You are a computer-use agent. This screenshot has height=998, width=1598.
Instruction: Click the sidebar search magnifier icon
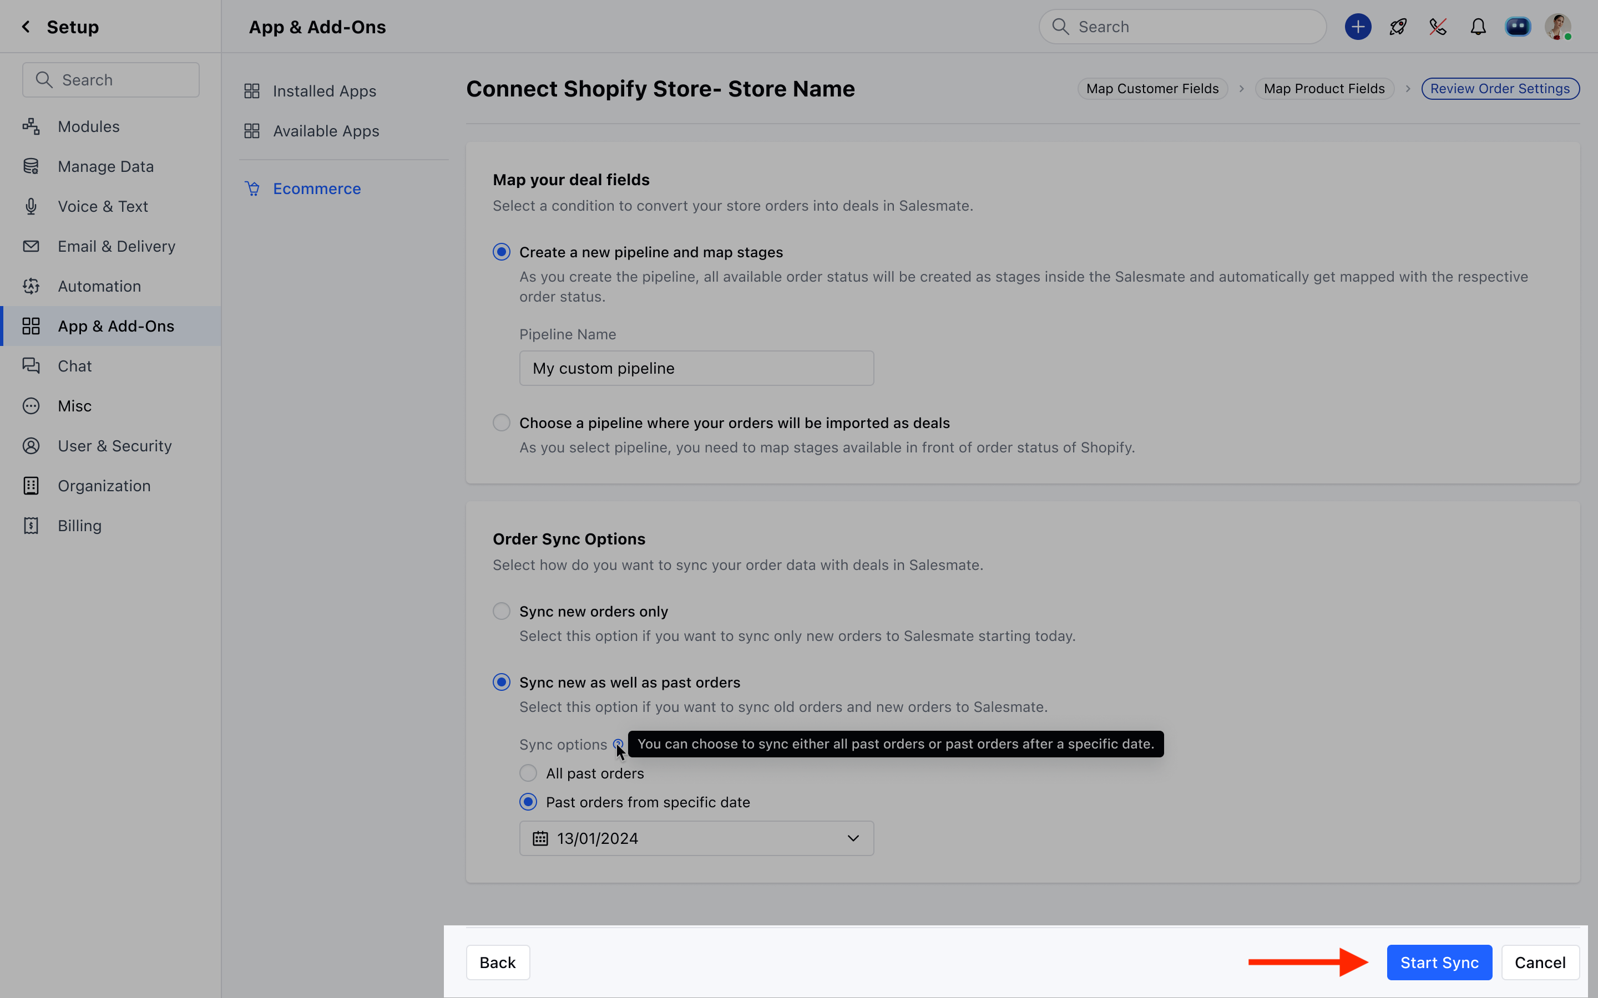tap(44, 80)
